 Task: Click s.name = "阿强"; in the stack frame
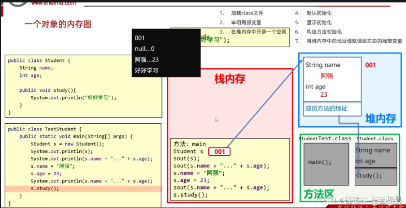coord(200,173)
